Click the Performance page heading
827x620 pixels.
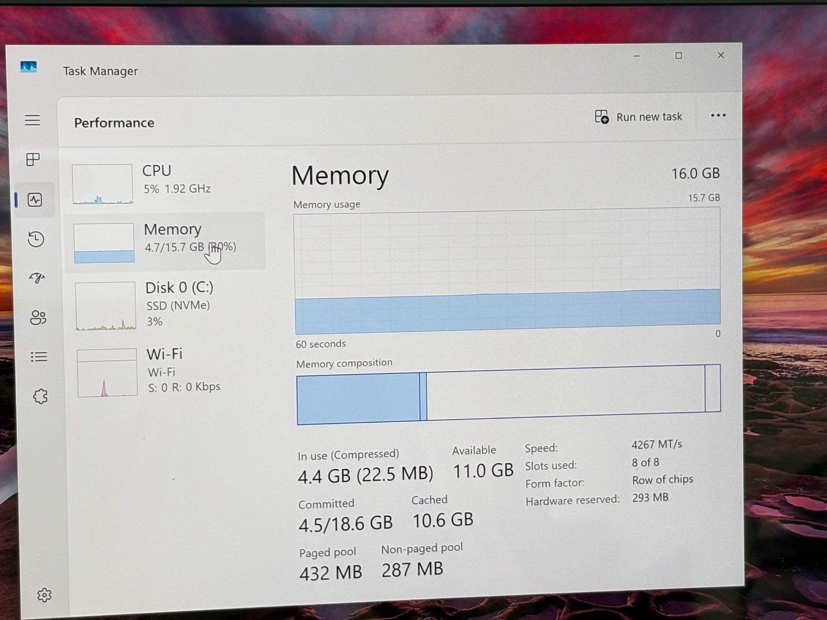click(x=114, y=123)
